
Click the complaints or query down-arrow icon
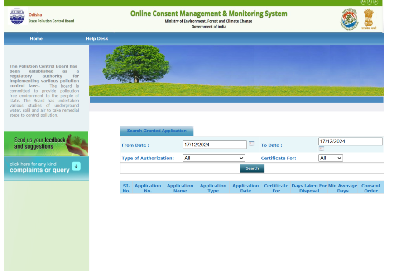[x=76, y=166]
